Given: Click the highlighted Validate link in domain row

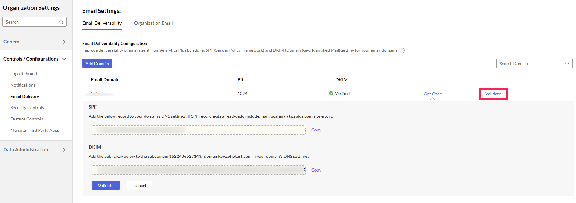Looking at the screenshot, I should point(493,94).
